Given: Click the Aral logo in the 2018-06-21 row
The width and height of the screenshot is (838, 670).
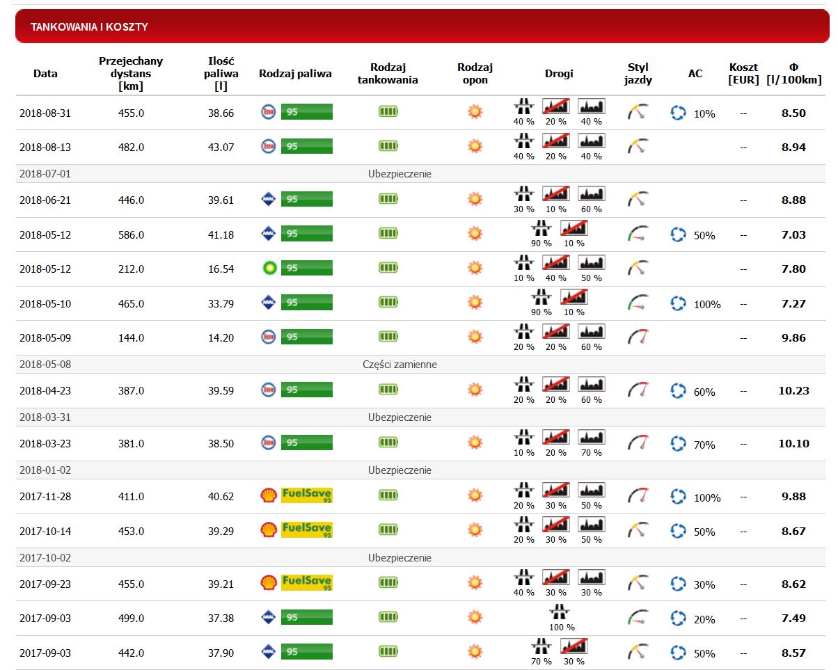Looking at the screenshot, I should tap(269, 199).
